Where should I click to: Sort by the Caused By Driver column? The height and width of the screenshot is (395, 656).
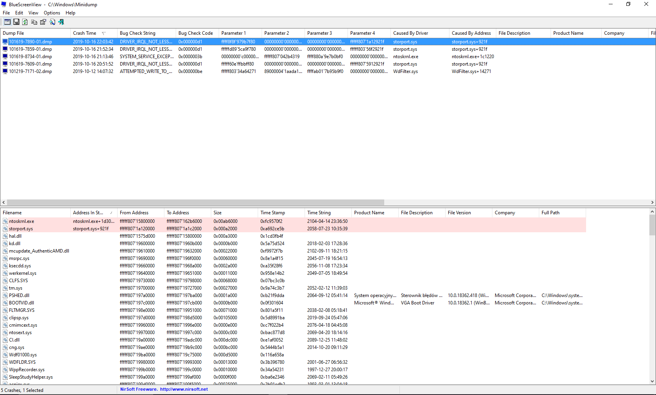click(420, 33)
